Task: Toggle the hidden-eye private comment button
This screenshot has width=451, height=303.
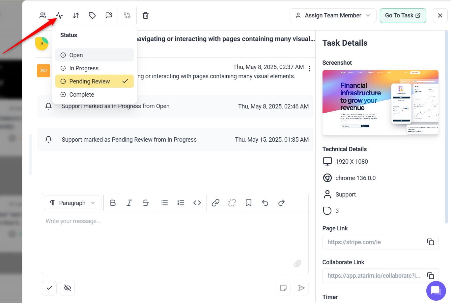Action: tap(68, 288)
